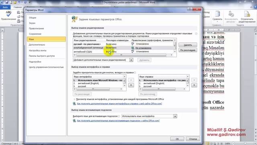Move interface language up with arrow button
This screenshot has width=257, height=145.
131,80
